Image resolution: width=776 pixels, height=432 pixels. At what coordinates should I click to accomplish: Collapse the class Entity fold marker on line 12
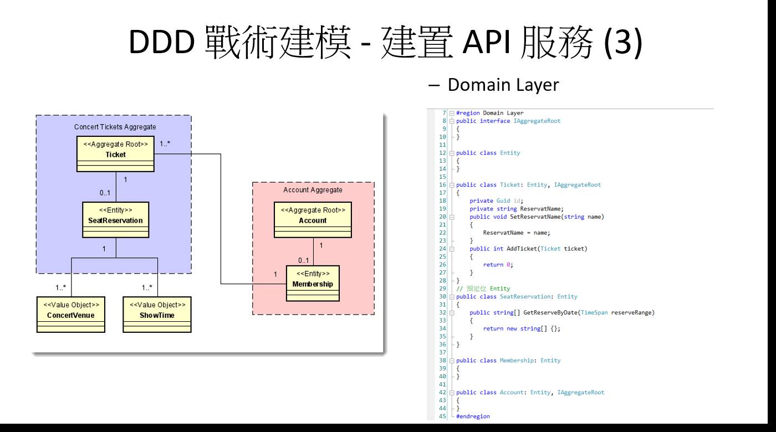[451, 153]
